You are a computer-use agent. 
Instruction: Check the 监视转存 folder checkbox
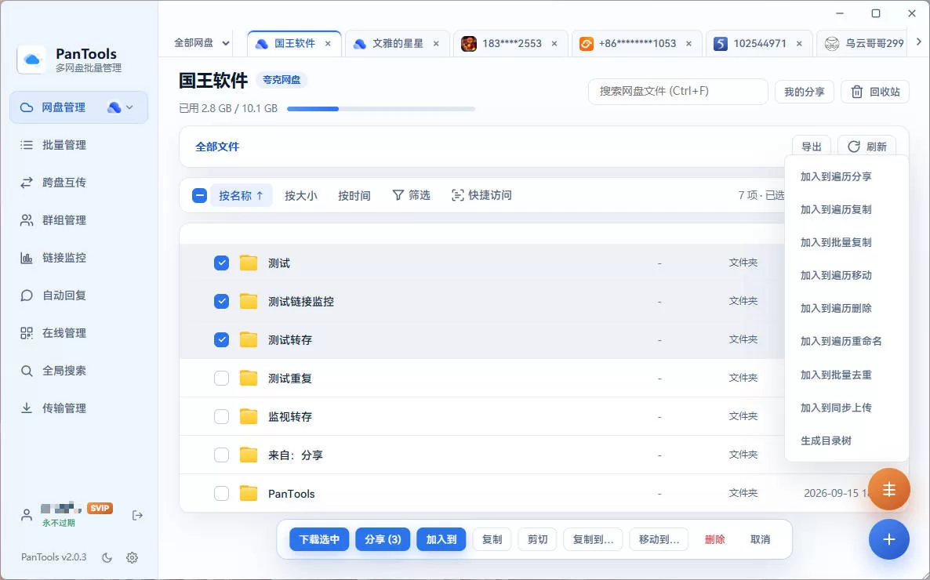pyautogui.click(x=221, y=416)
